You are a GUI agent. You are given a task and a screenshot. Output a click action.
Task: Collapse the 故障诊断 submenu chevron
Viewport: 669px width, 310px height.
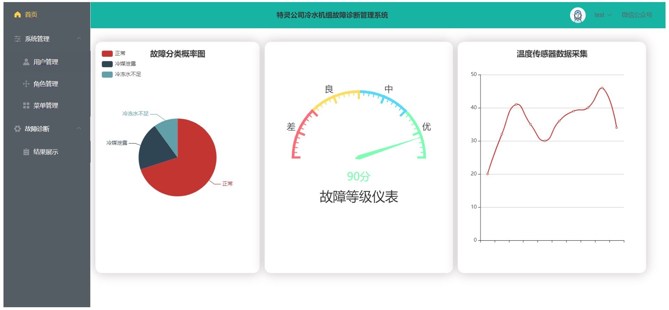click(79, 129)
